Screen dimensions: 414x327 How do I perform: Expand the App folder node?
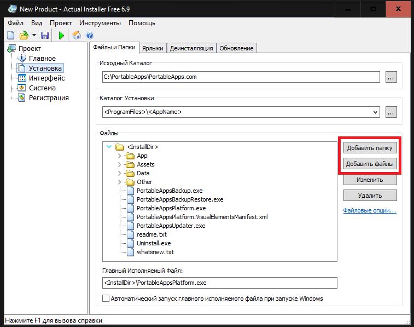119,156
